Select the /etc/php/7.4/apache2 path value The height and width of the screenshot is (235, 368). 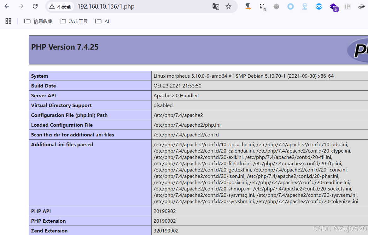(178, 115)
